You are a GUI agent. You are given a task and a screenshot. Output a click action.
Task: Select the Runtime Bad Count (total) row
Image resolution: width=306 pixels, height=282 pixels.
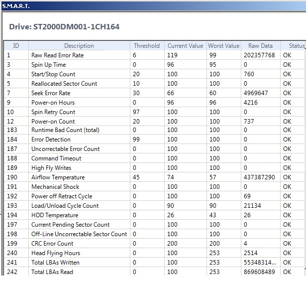tap(155, 130)
